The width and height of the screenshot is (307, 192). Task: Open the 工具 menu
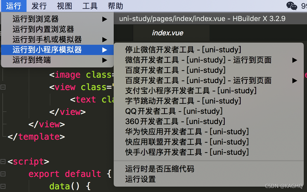click(x=90, y=6)
